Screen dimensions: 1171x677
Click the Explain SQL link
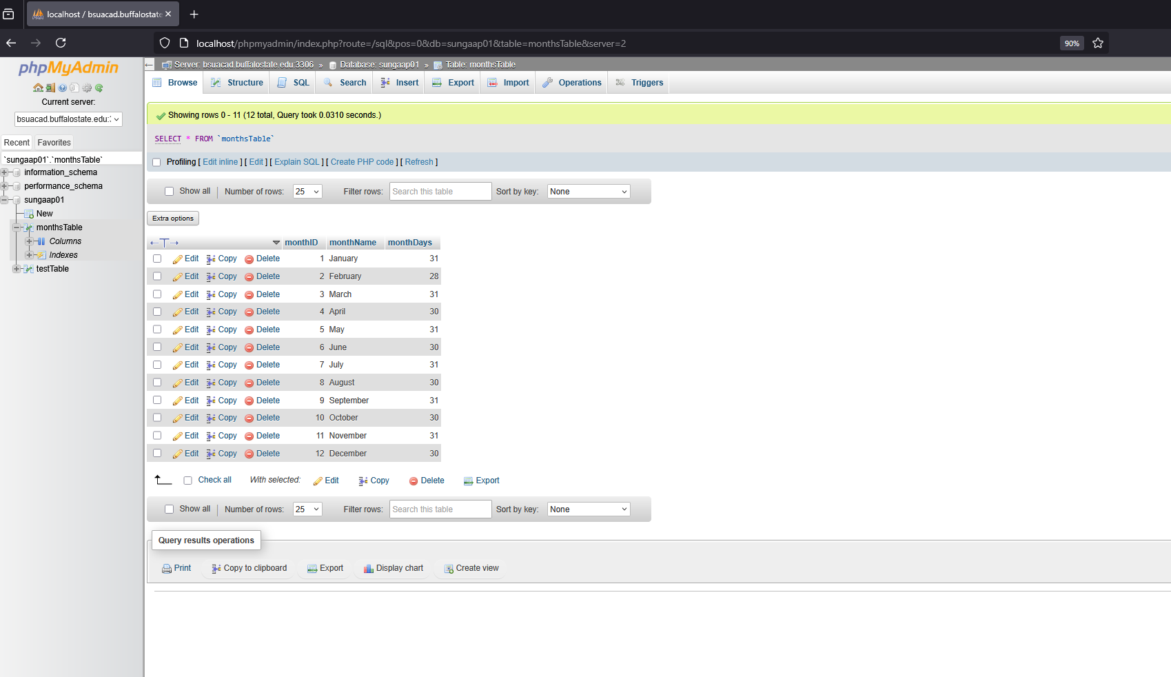click(x=297, y=163)
